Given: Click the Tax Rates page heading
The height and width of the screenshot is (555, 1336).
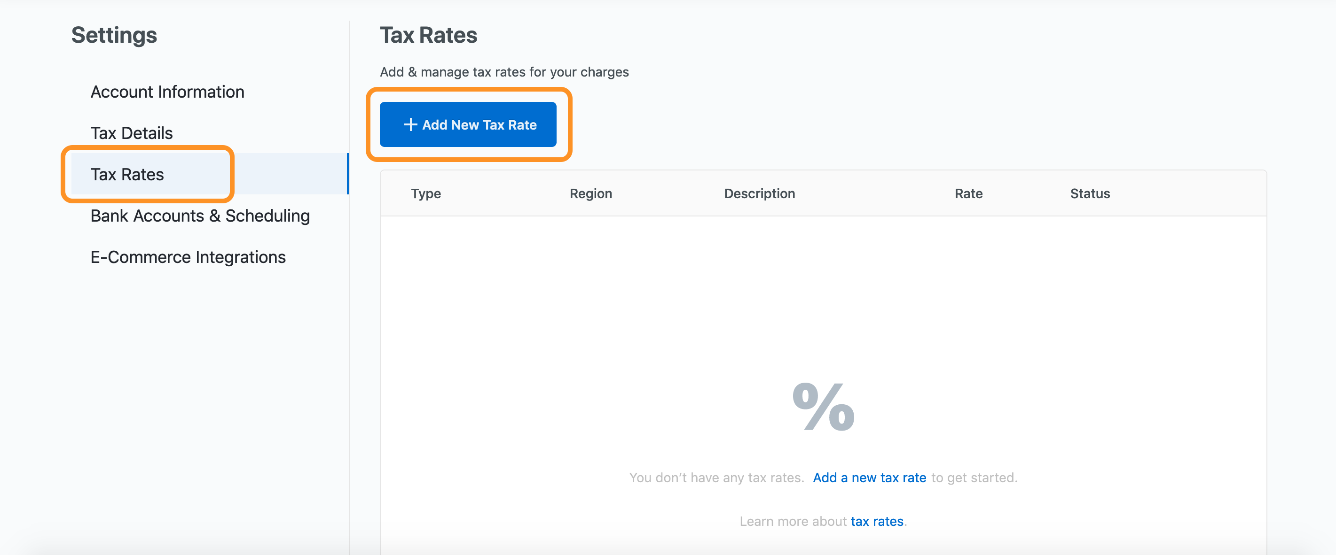Looking at the screenshot, I should tap(428, 35).
